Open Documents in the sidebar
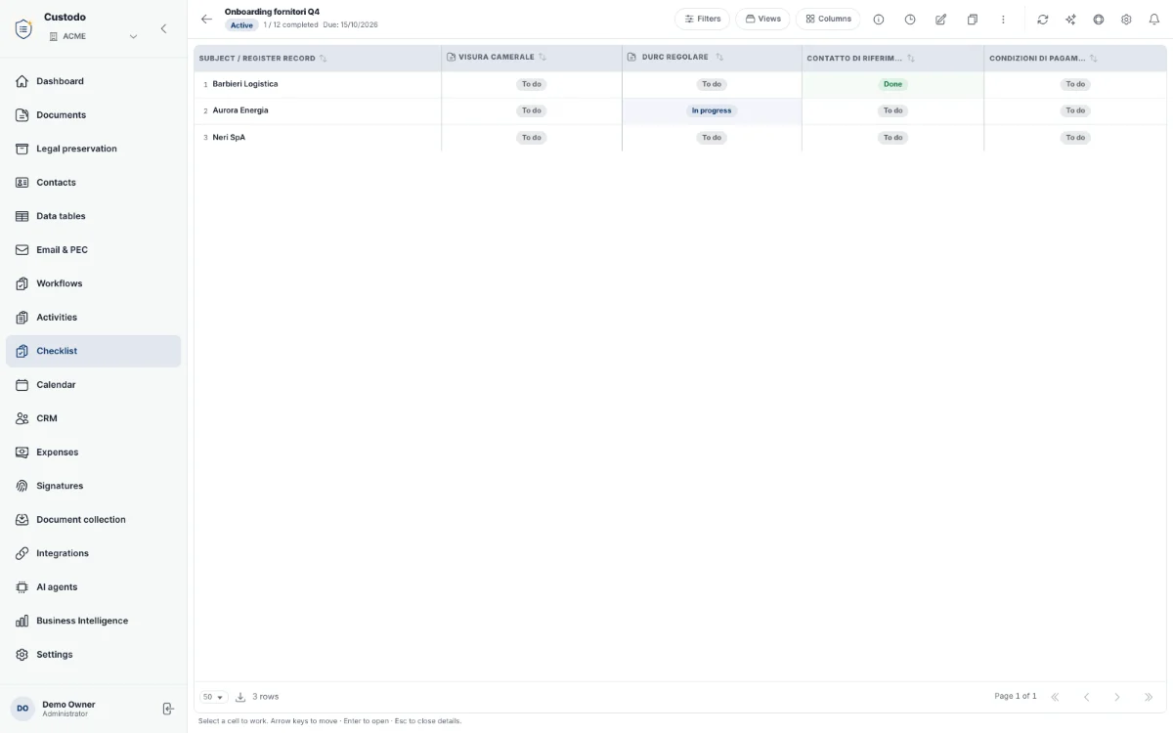Viewport: 1173px width, 733px height. click(93, 115)
